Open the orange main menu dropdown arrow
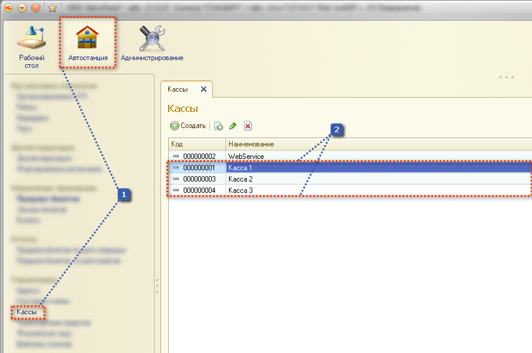Screen dimensions: 532x353 tap(22, 8)
